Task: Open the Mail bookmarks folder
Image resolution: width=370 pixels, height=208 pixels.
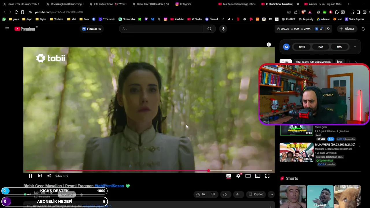Action: point(71,19)
